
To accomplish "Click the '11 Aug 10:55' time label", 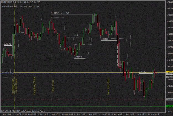I will pos(55,114).
